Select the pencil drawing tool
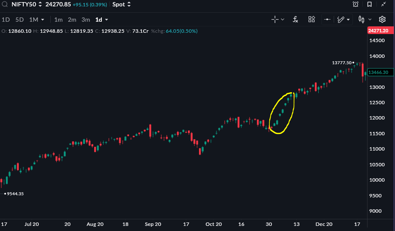 (x=340, y=20)
